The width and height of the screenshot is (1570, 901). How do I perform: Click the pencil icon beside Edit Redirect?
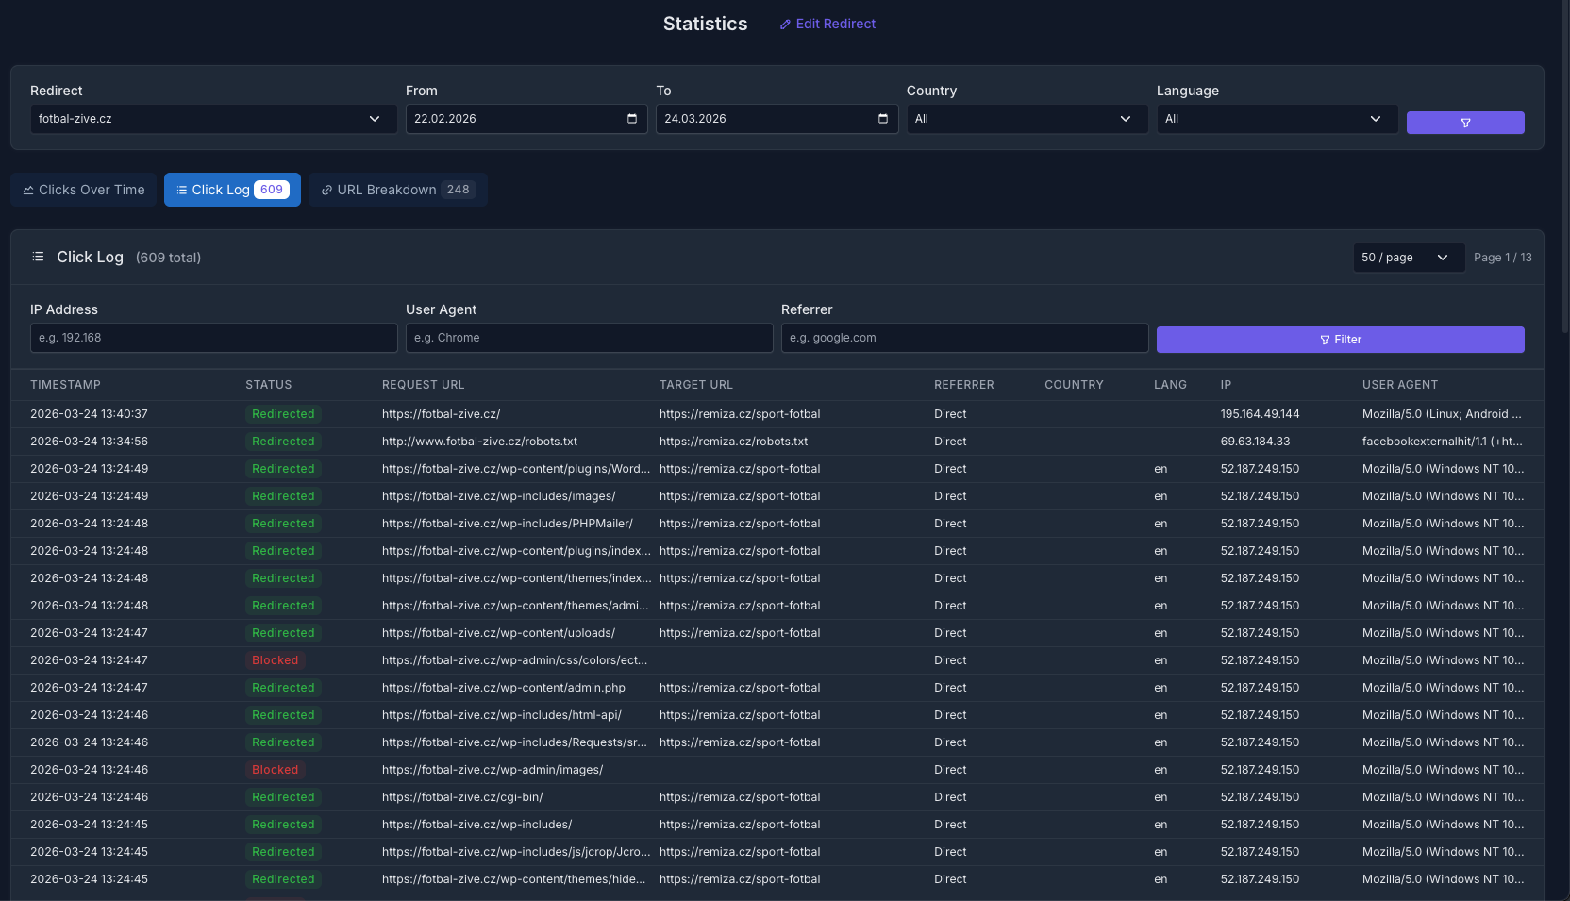pyautogui.click(x=785, y=25)
